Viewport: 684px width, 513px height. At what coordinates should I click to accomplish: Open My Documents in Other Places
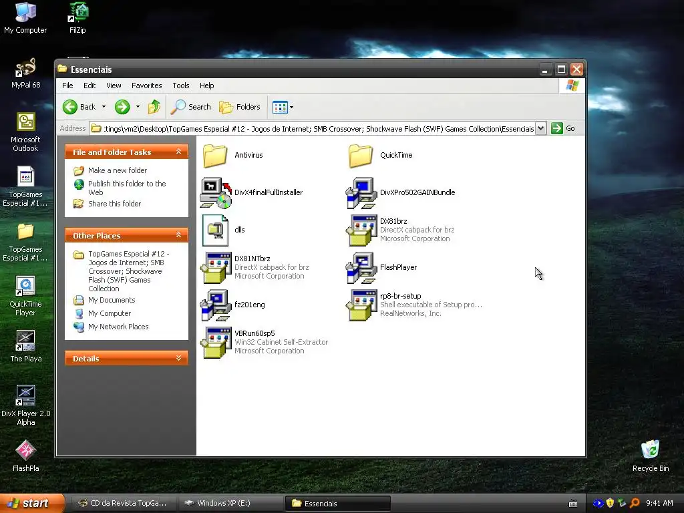(x=112, y=300)
